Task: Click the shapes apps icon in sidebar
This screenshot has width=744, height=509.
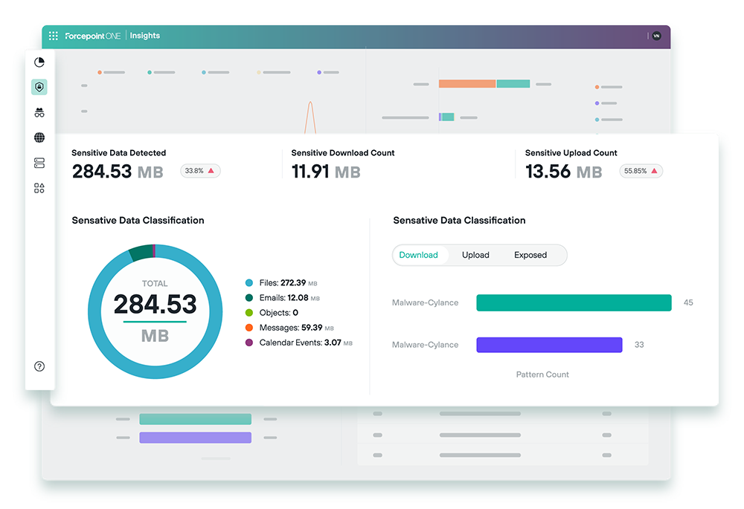Action: click(39, 188)
